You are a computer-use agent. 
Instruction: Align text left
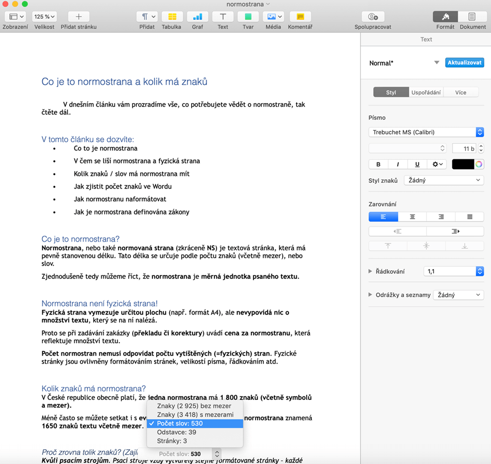383,217
